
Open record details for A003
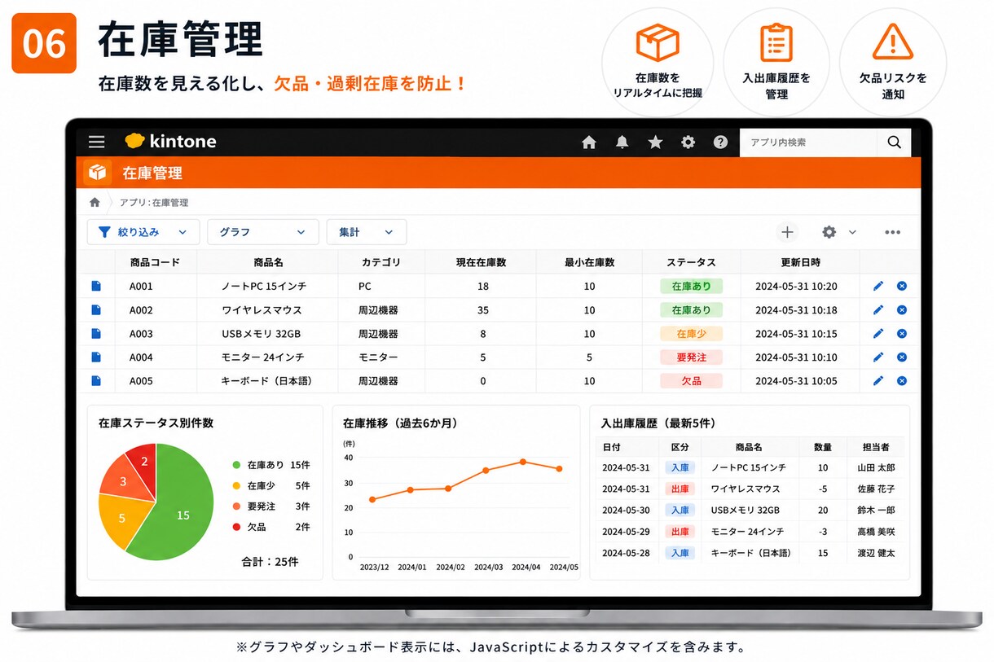point(96,333)
